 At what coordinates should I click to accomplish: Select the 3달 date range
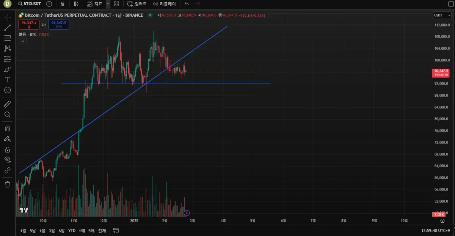click(52, 230)
